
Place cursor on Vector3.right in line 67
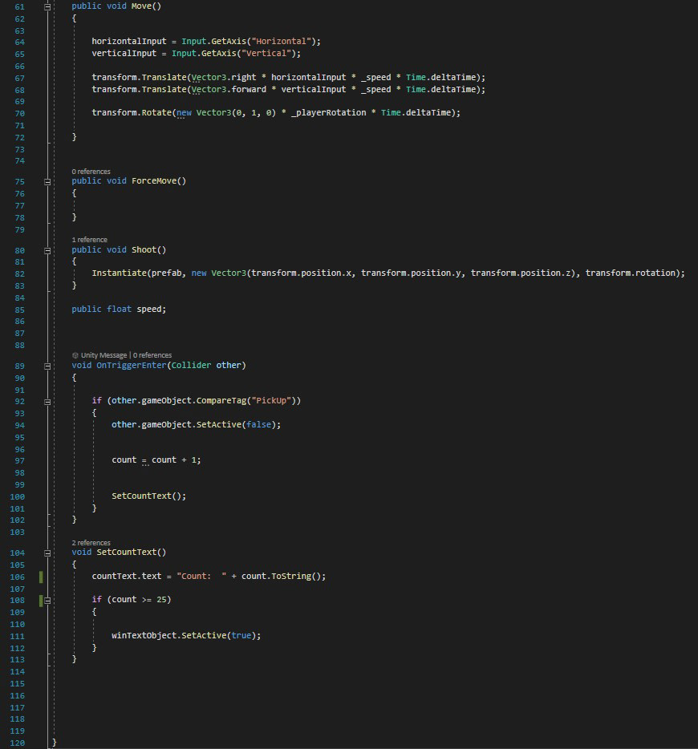click(x=224, y=77)
